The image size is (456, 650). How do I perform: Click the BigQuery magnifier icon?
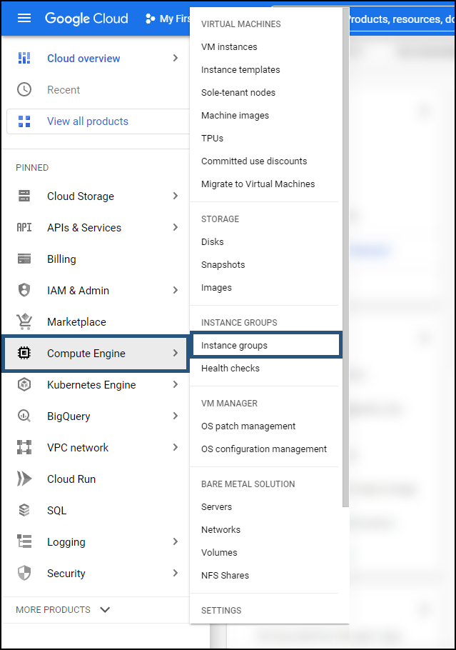pyautogui.click(x=24, y=416)
